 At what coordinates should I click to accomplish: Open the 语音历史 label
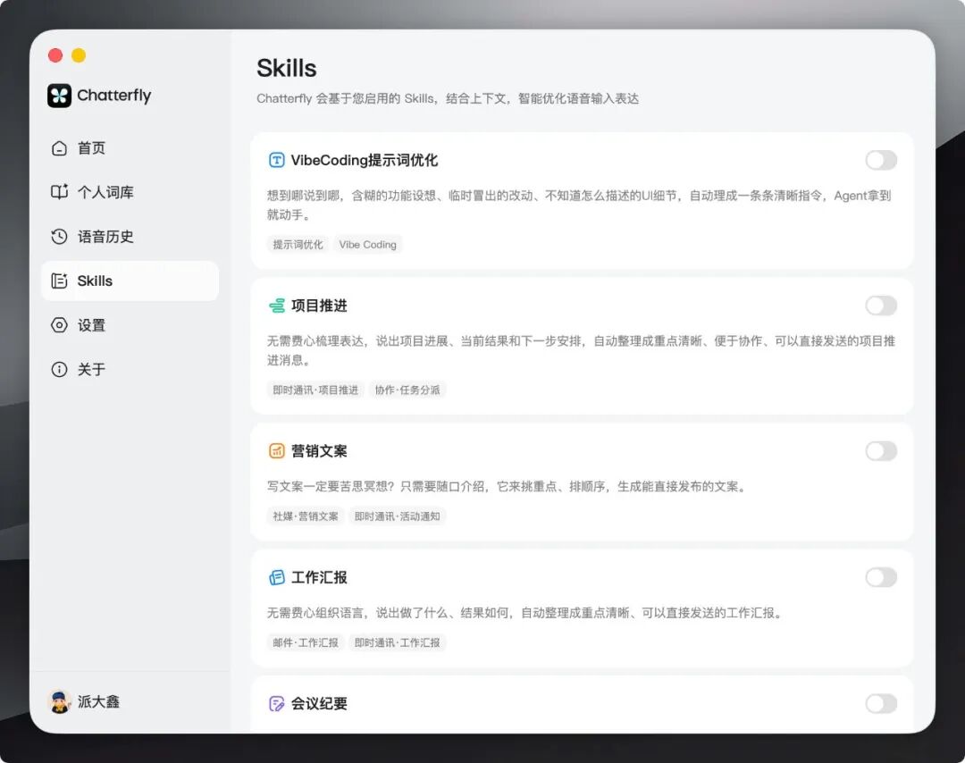click(105, 237)
